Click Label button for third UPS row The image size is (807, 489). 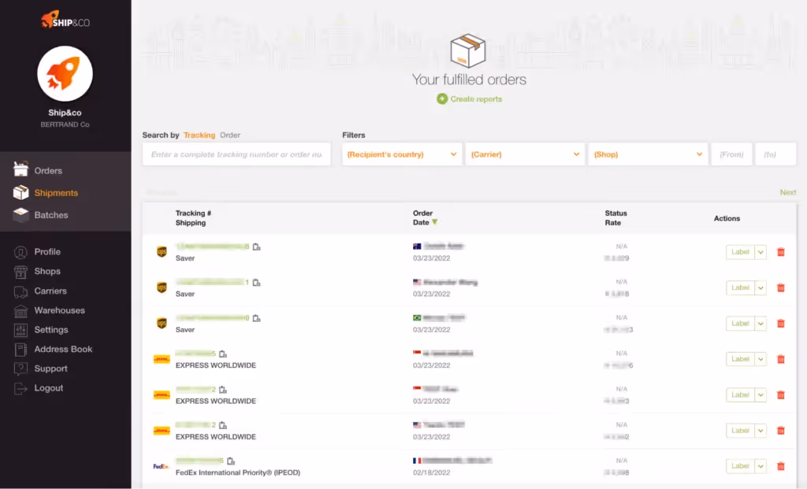(740, 324)
